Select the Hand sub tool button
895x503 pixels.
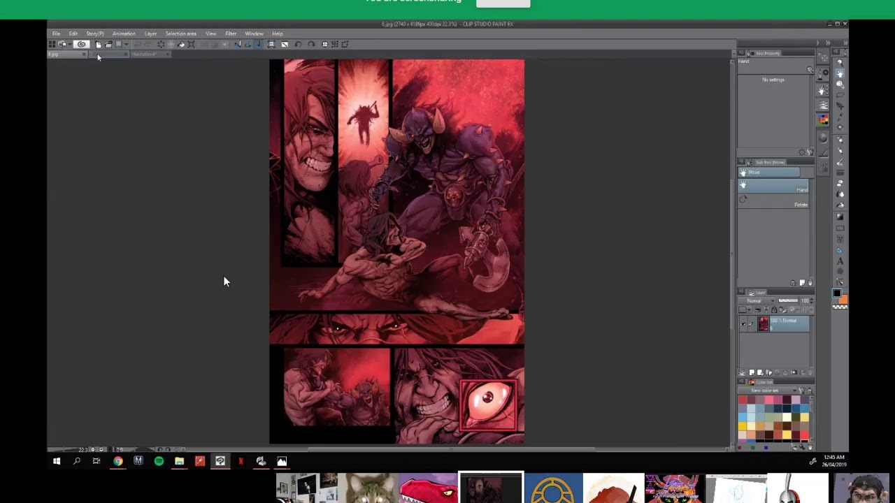(775, 187)
